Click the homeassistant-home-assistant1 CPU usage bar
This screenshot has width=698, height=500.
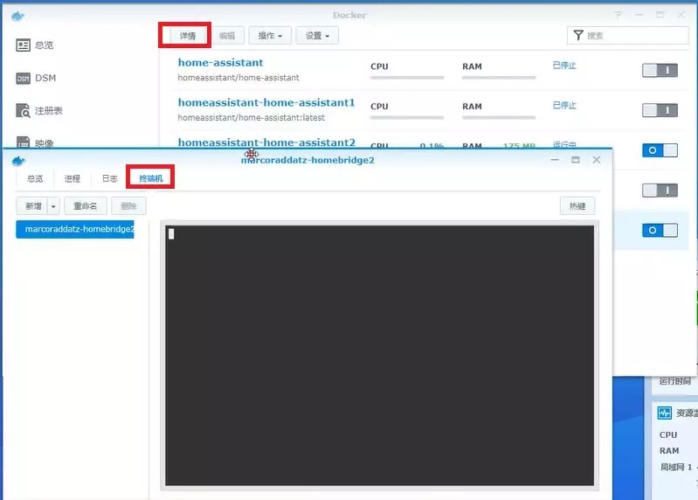click(407, 117)
